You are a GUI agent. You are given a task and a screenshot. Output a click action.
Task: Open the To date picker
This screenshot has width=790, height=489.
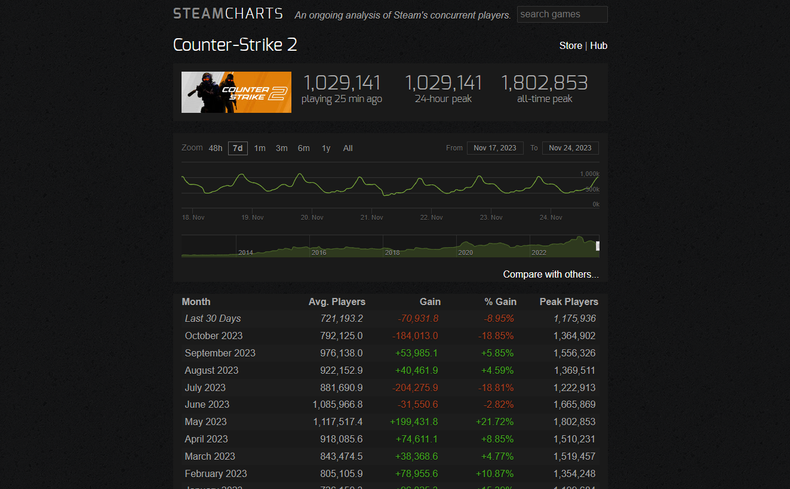point(570,147)
